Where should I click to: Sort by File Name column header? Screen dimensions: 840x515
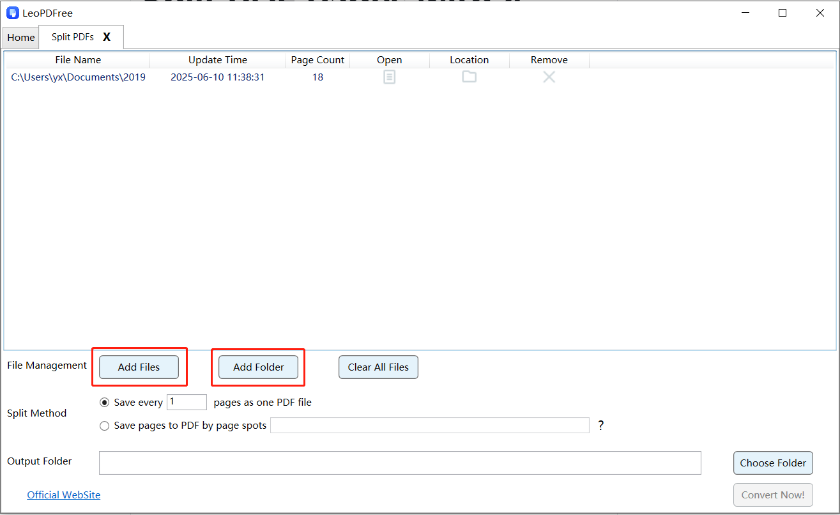pos(78,60)
